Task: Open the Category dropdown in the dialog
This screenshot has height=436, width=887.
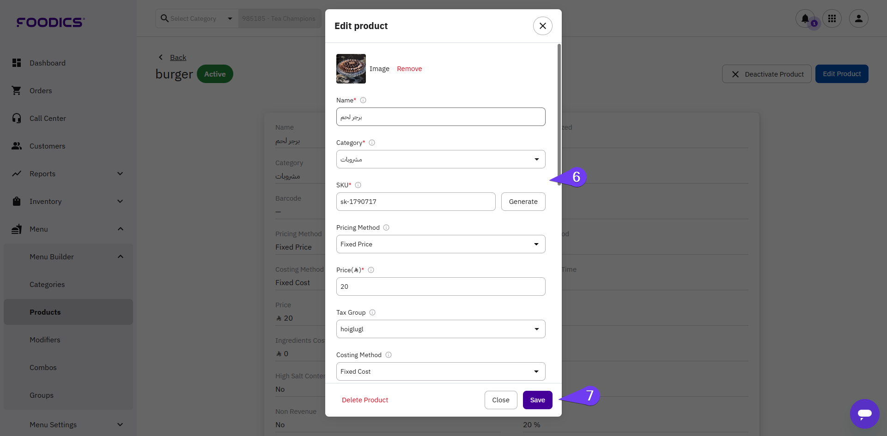Action: coord(441,159)
